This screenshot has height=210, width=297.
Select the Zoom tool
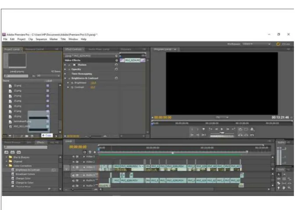click(x=290, y=188)
